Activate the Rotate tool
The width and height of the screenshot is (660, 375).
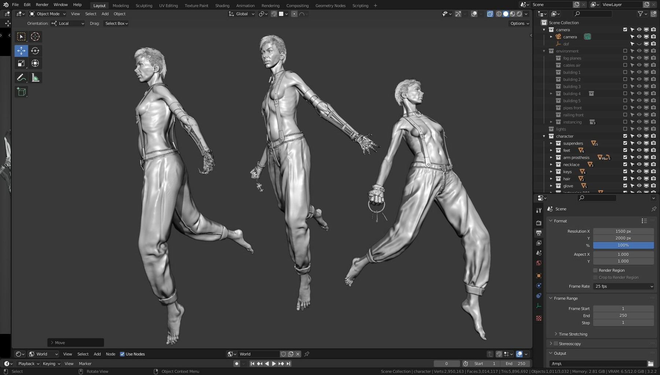coord(35,51)
